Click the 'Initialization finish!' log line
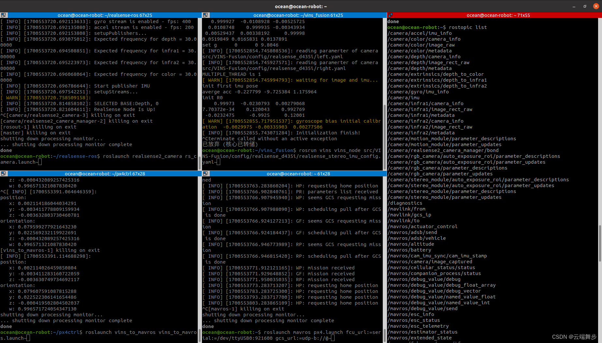 [x=281, y=133]
